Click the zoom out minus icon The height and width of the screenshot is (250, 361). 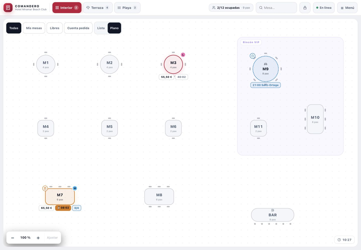13,238
